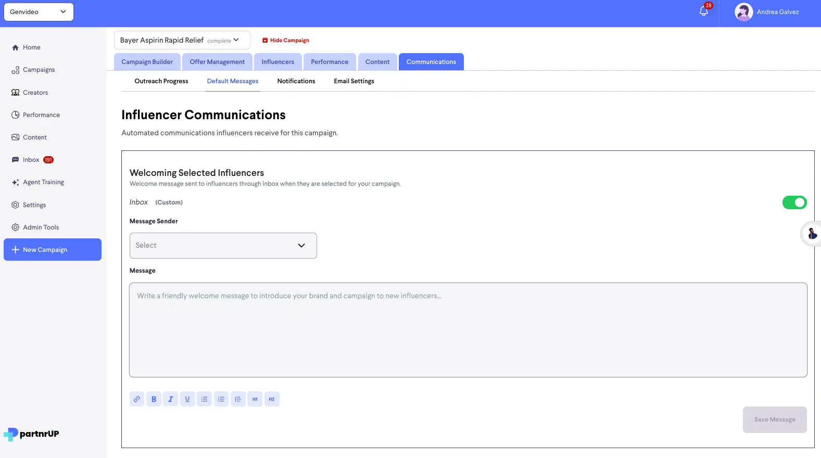Image resolution: width=821 pixels, height=458 pixels.
Task: Switch to campaign Performance tab
Action: pos(330,62)
